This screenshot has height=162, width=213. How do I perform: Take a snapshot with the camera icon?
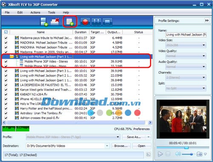point(199,154)
